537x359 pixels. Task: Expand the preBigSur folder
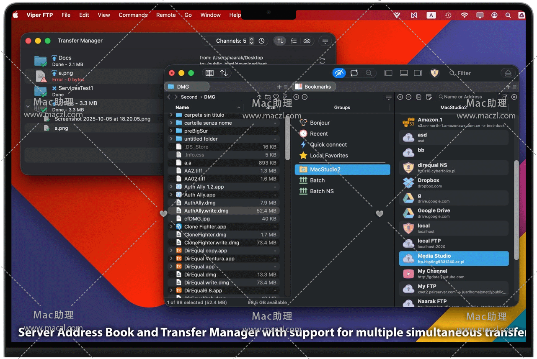tap(171, 131)
